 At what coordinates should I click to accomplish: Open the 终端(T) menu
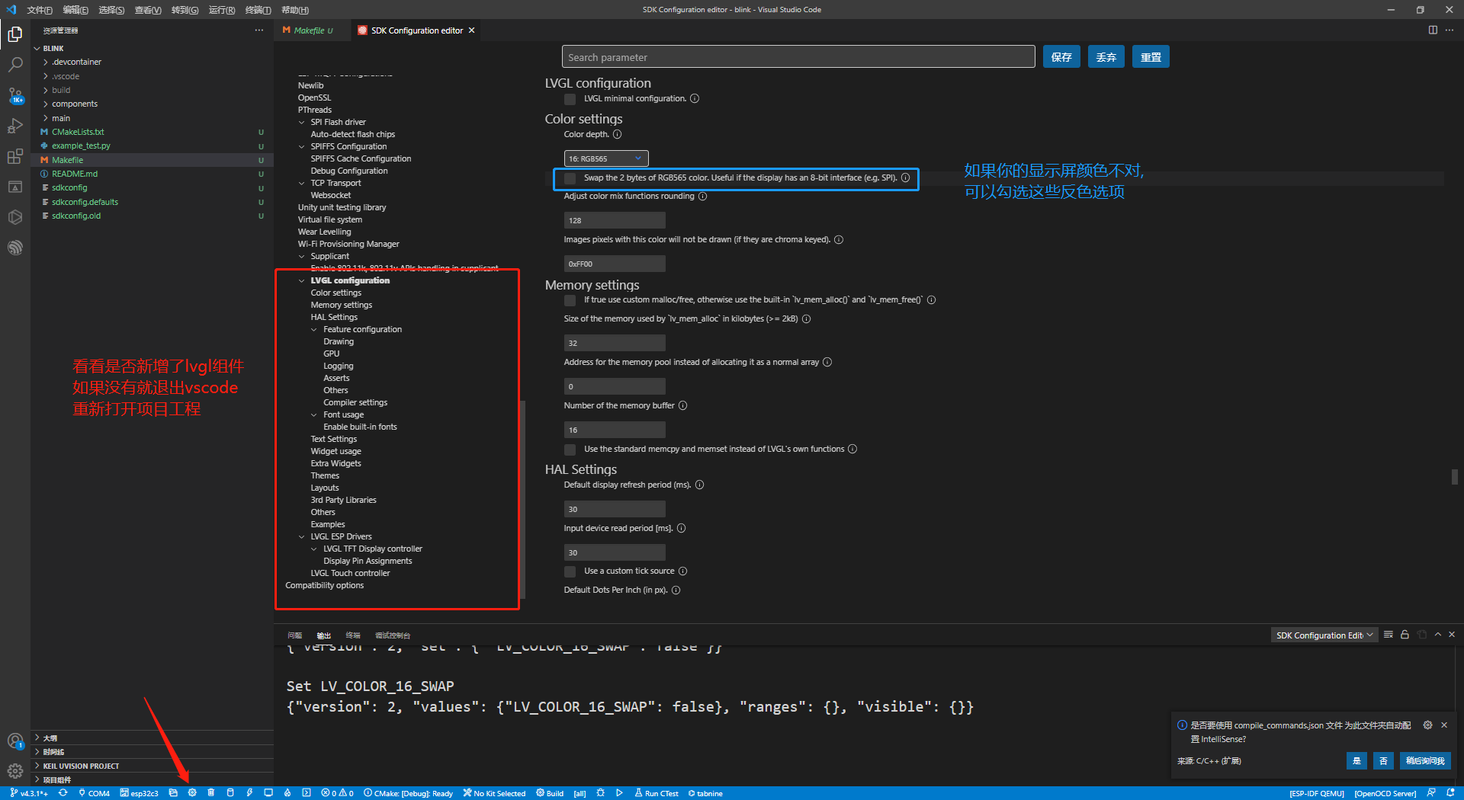(x=258, y=10)
